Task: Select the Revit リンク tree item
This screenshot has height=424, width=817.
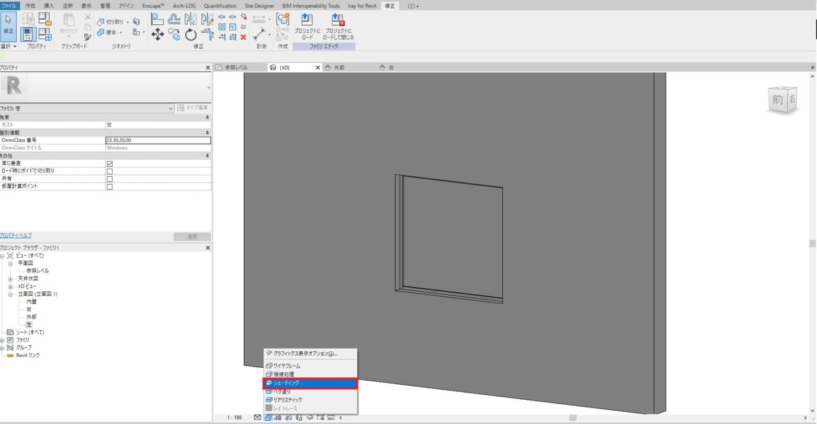Action: tap(28, 355)
